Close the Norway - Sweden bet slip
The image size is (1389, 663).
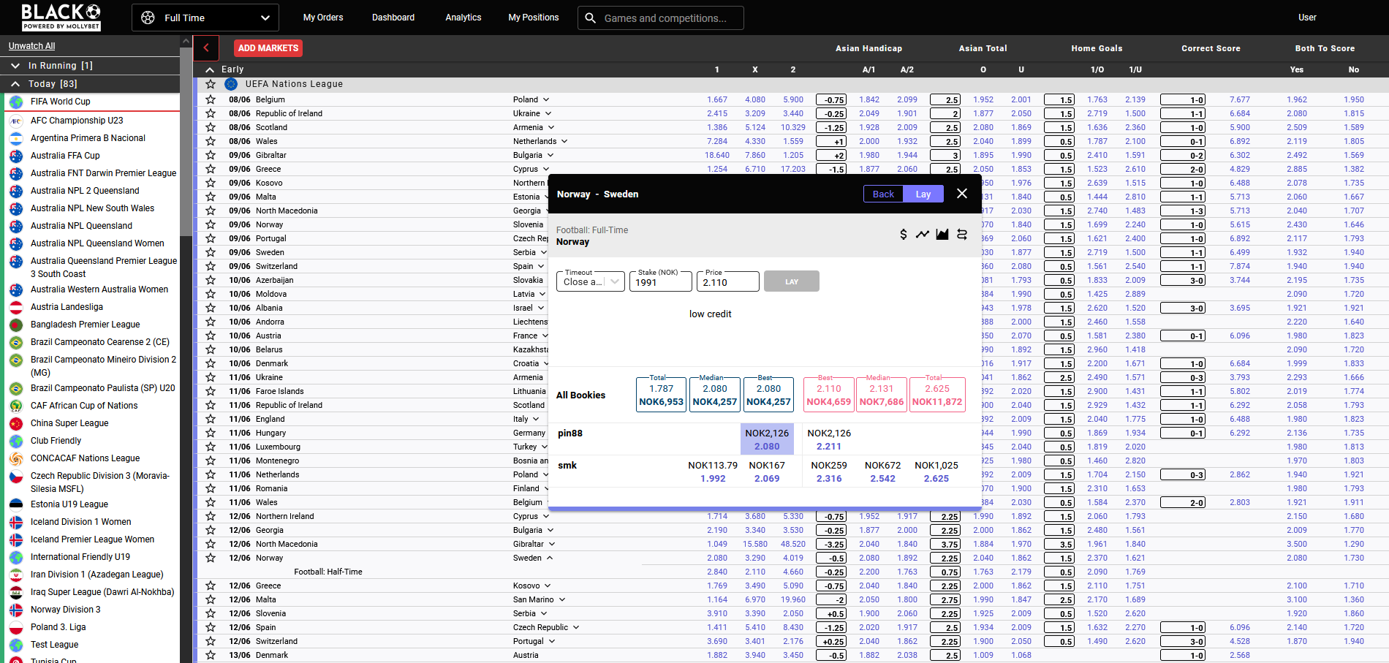pos(962,194)
